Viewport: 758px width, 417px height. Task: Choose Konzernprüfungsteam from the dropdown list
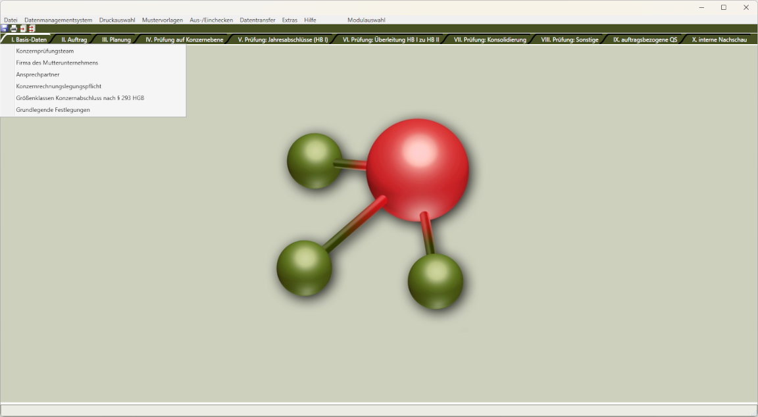click(45, 51)
